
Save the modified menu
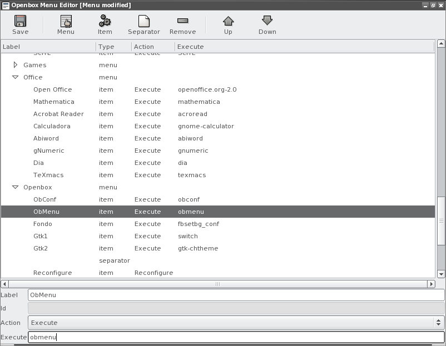[20, 24]
